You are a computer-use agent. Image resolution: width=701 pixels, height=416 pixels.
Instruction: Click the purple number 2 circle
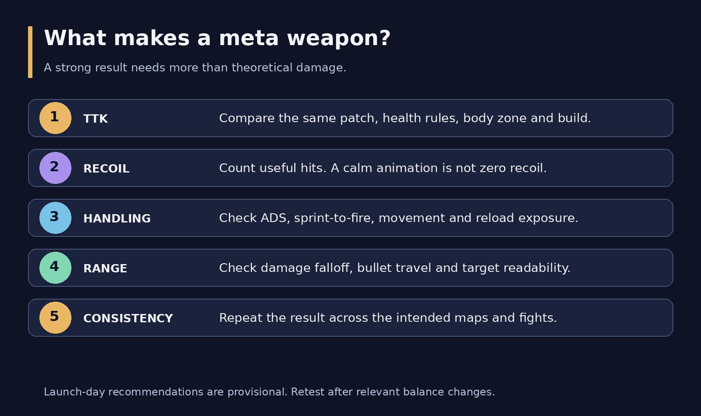point(55,168)
